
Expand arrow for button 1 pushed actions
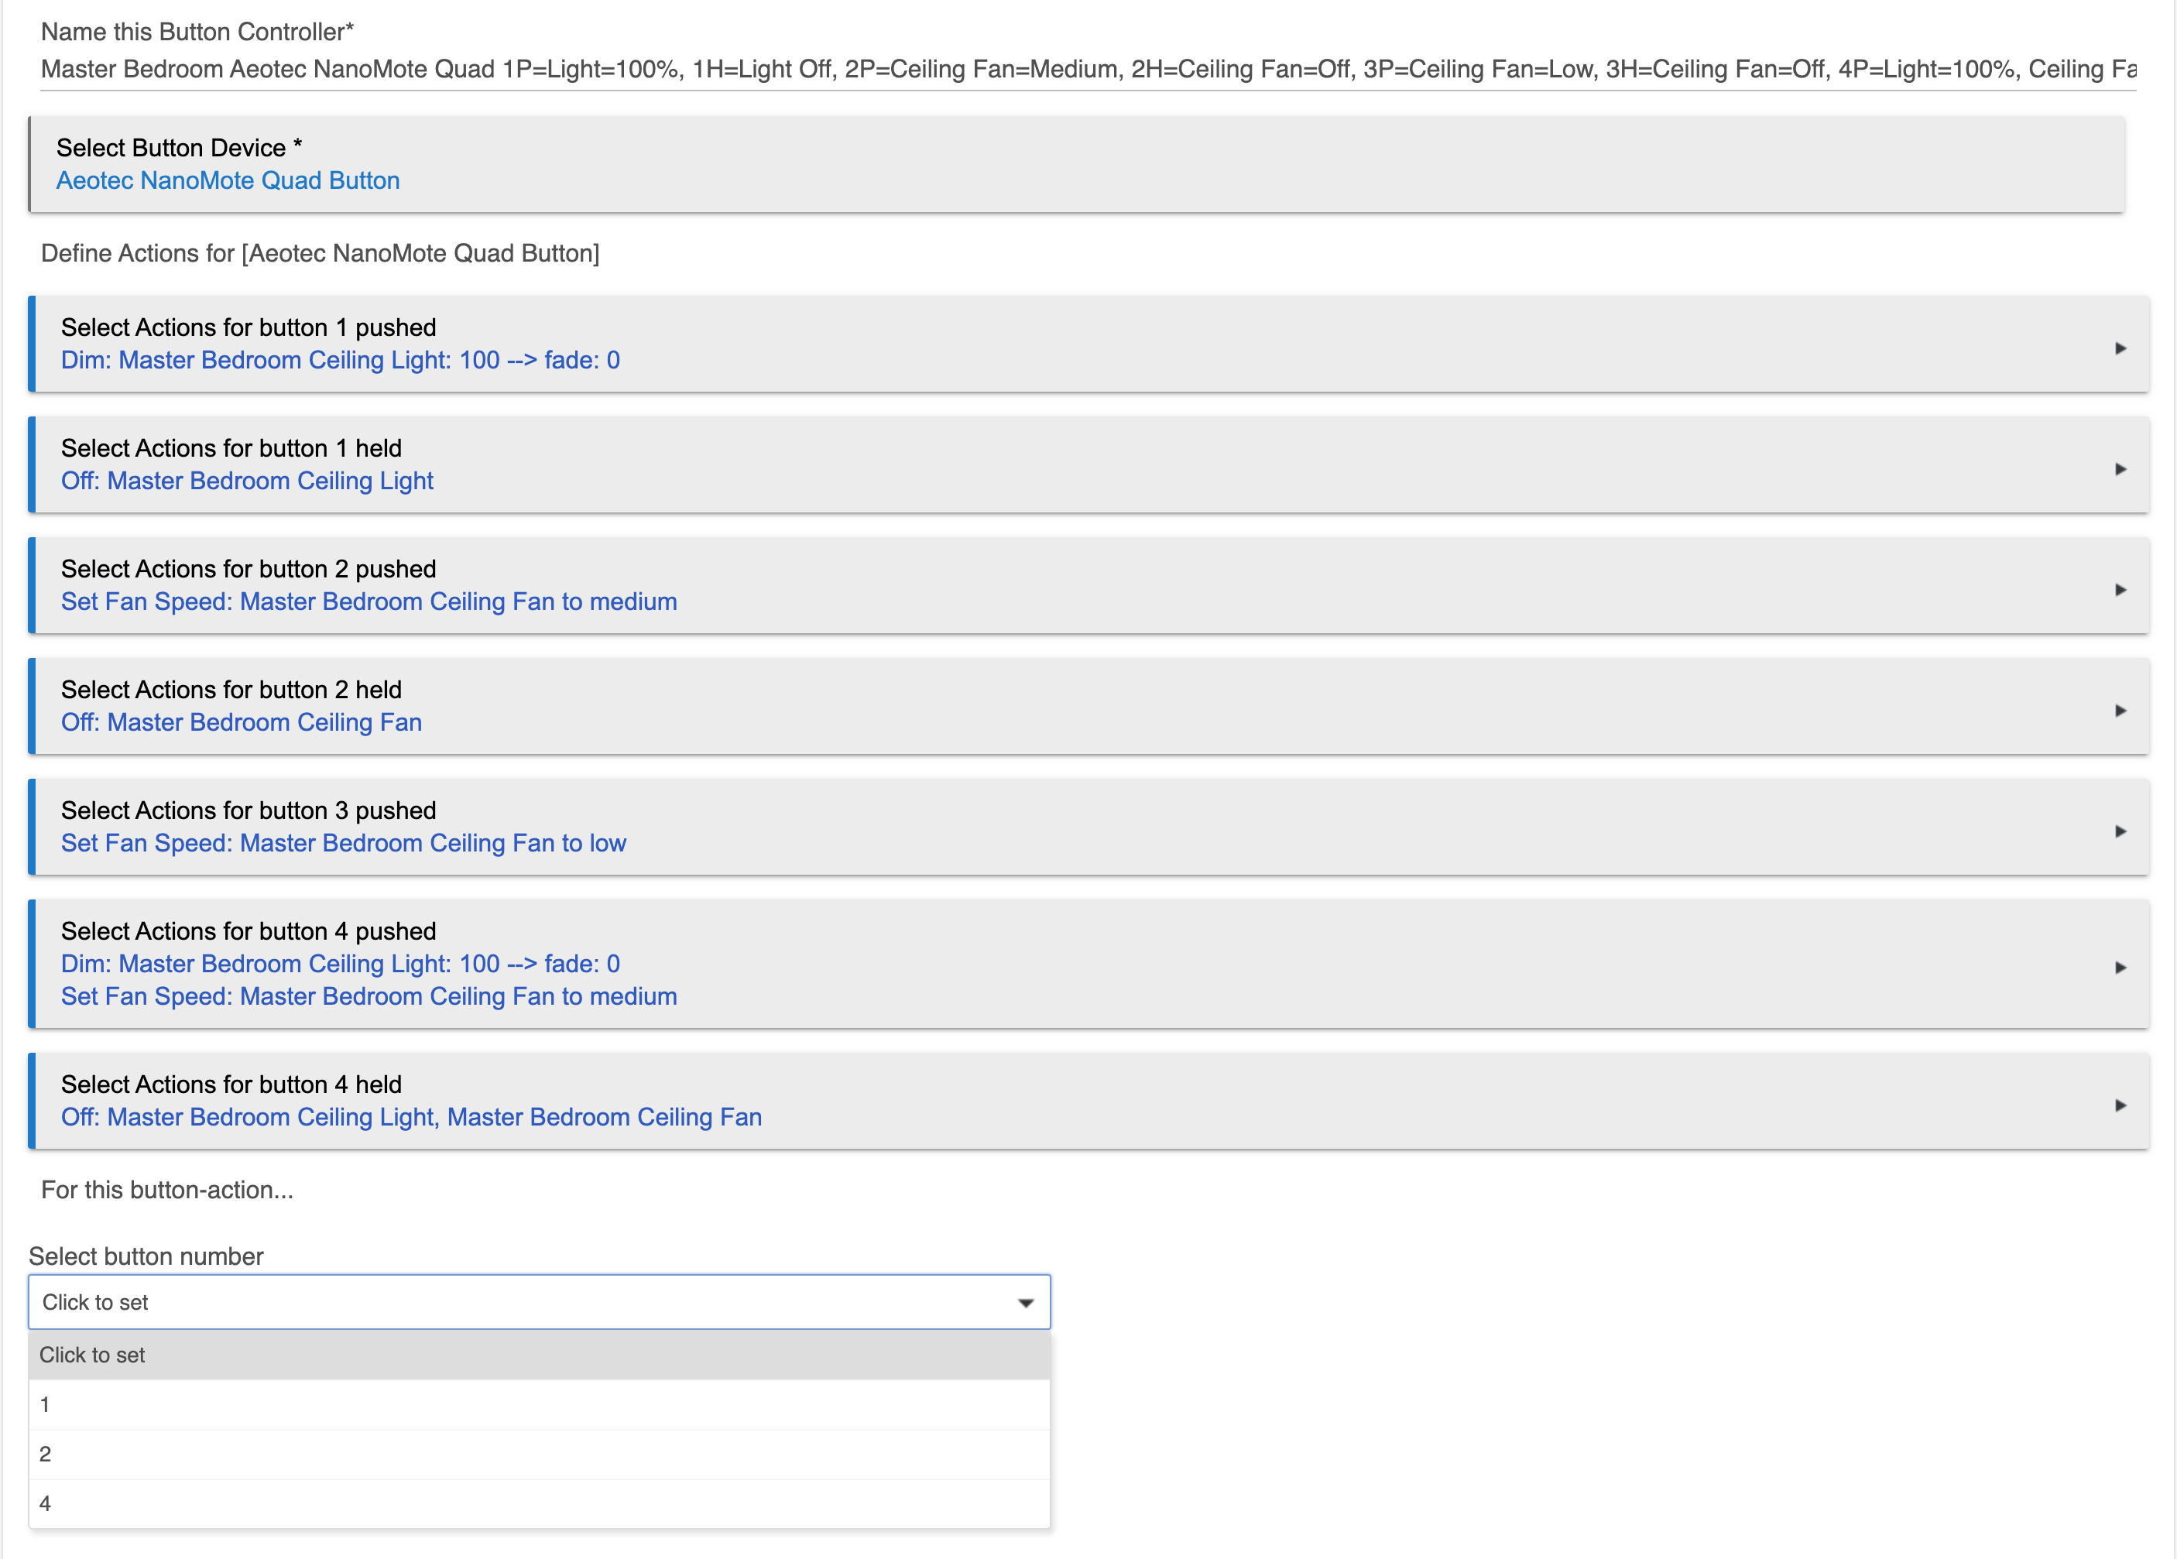2120,348
